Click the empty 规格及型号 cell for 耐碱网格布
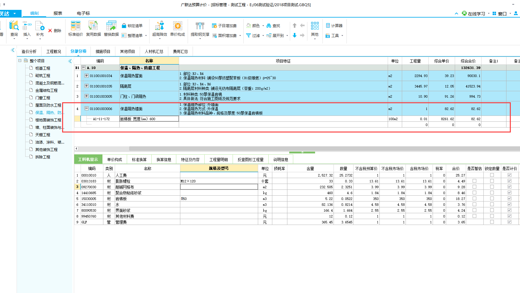The width and height of the screenshot is (520, 293). click(x=219, y=187)
